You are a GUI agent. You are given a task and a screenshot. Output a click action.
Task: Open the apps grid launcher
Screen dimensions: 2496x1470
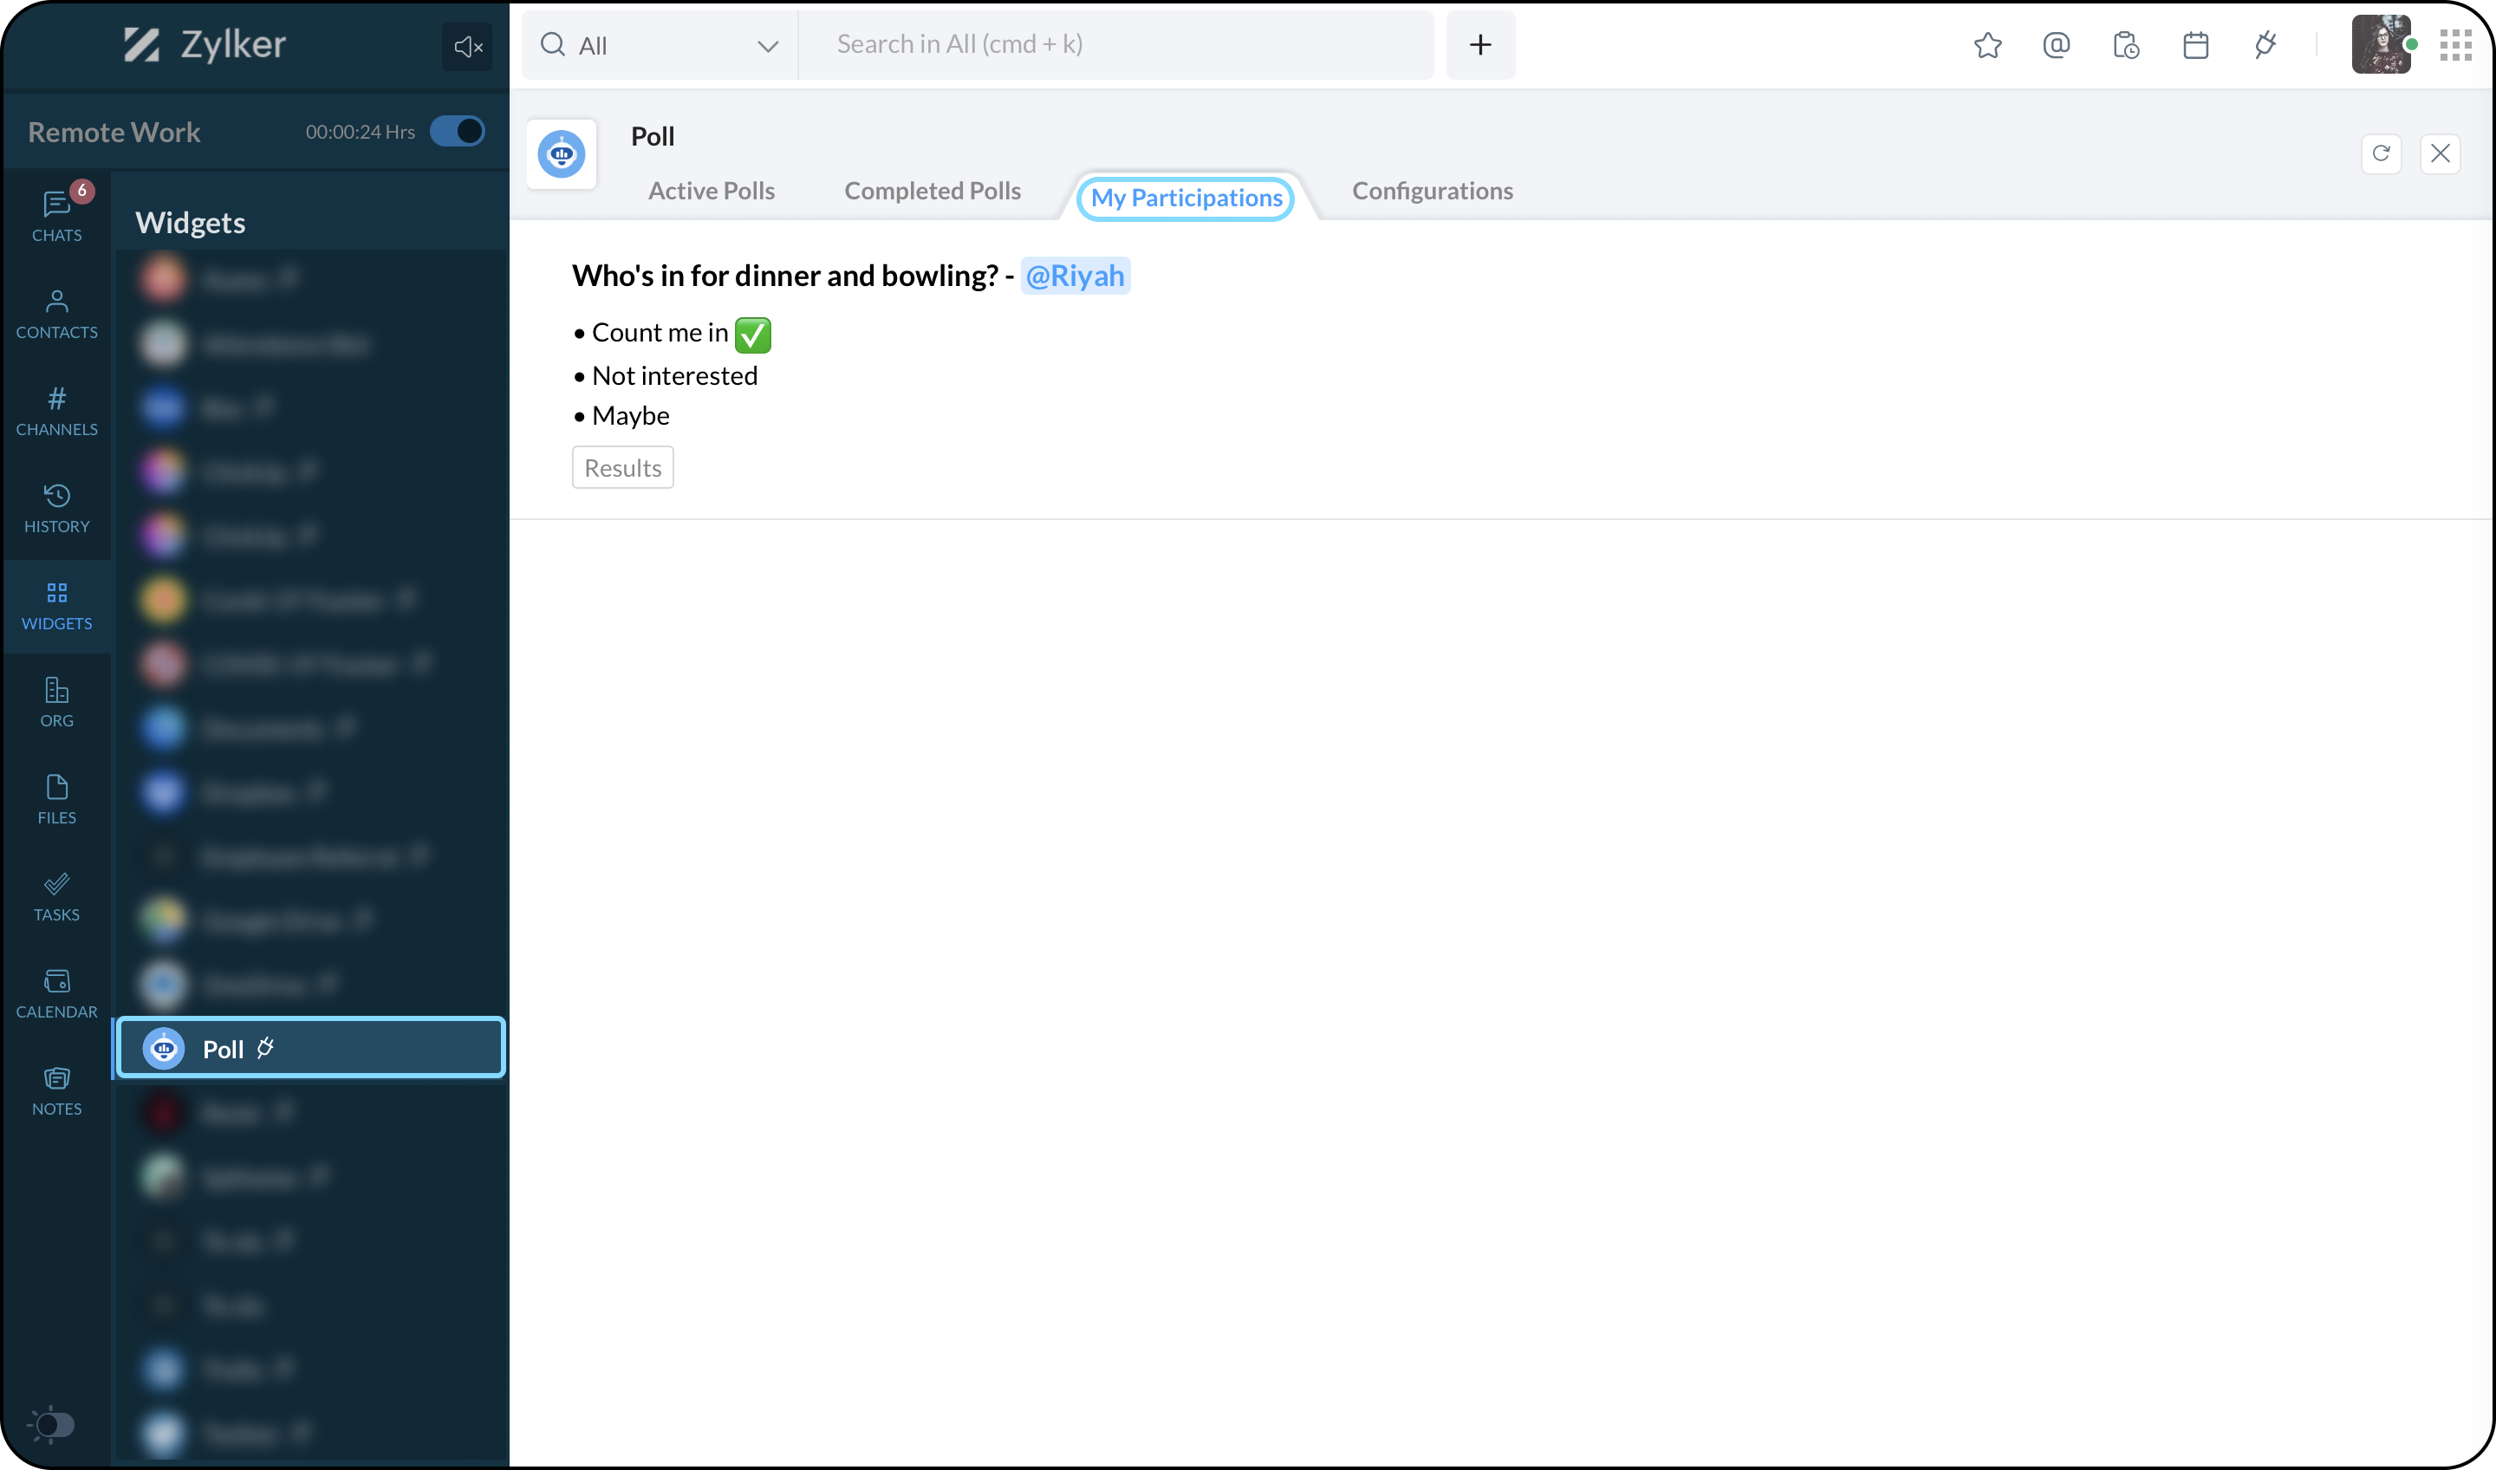point(2455,46)
